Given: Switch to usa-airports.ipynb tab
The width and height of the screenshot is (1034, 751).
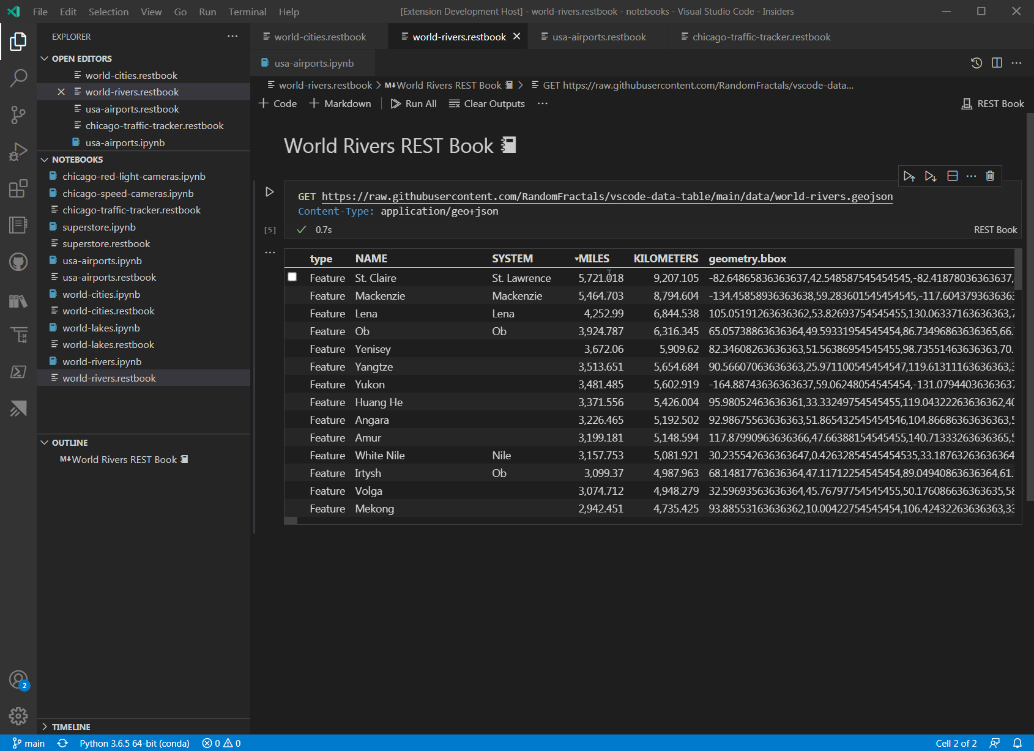Looking at the screenshot, I should pos(314,63).
